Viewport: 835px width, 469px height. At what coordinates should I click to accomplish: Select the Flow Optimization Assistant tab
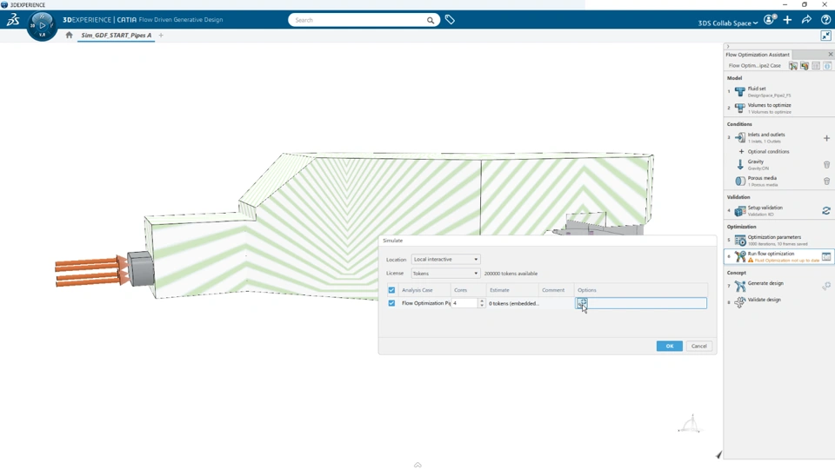point(758,54)
